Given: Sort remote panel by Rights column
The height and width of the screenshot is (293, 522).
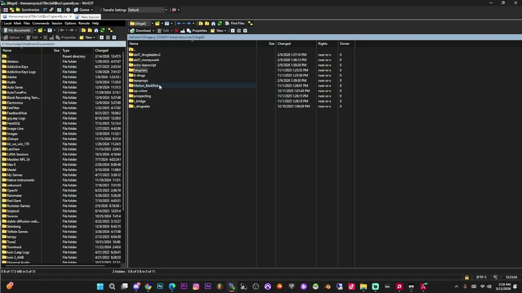Looking at the screenshot, I should (x=327, y=44).
